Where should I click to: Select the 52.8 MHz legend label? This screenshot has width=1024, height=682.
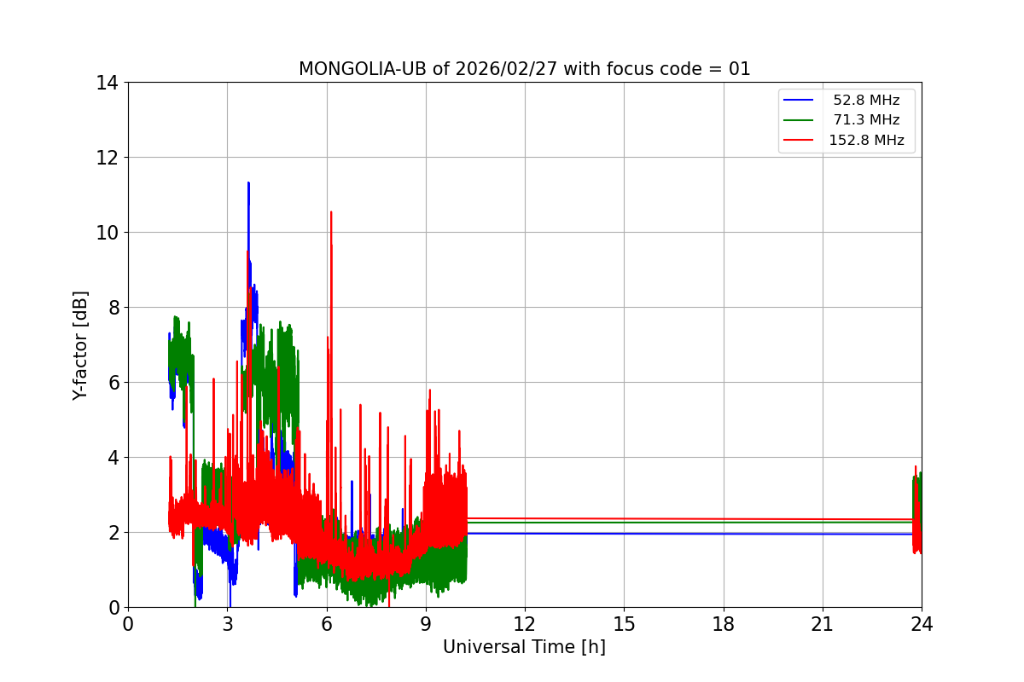[866, 101]
